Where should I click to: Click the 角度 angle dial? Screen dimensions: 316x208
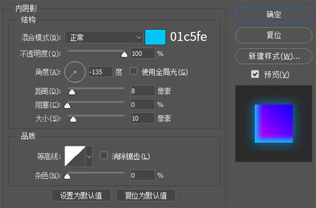point(75,72)
